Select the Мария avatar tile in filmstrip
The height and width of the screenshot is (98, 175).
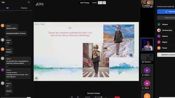tap(147, 83)
